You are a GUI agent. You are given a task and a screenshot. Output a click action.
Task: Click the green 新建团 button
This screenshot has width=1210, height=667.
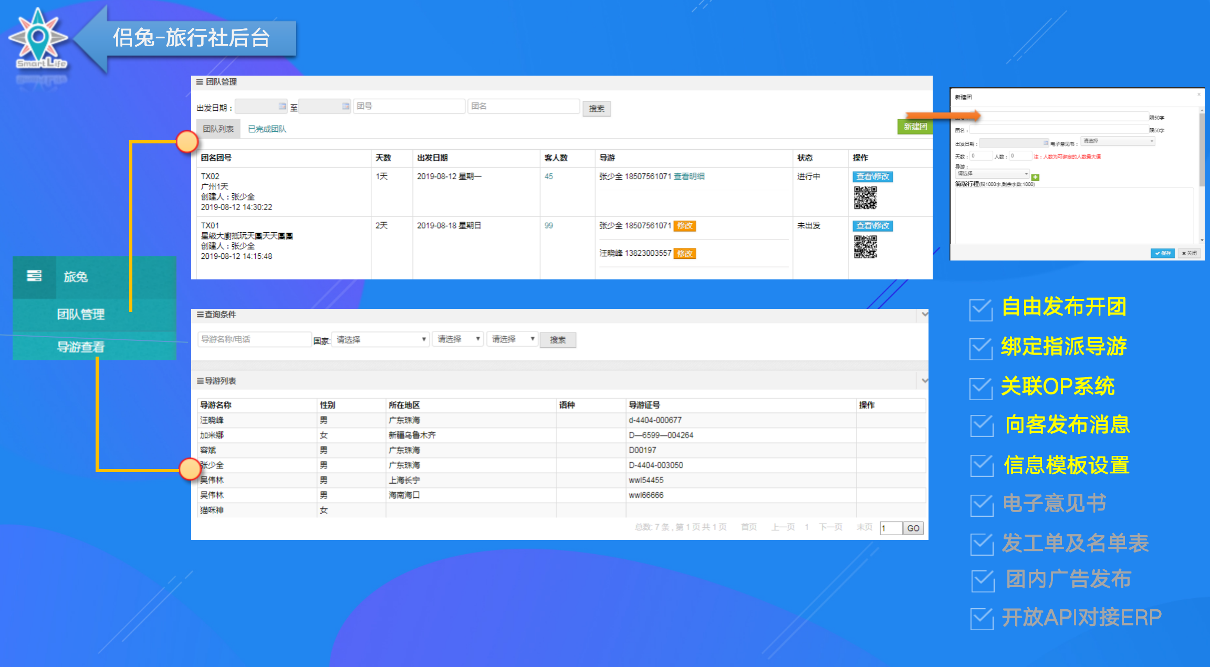[x=915, y=127]
